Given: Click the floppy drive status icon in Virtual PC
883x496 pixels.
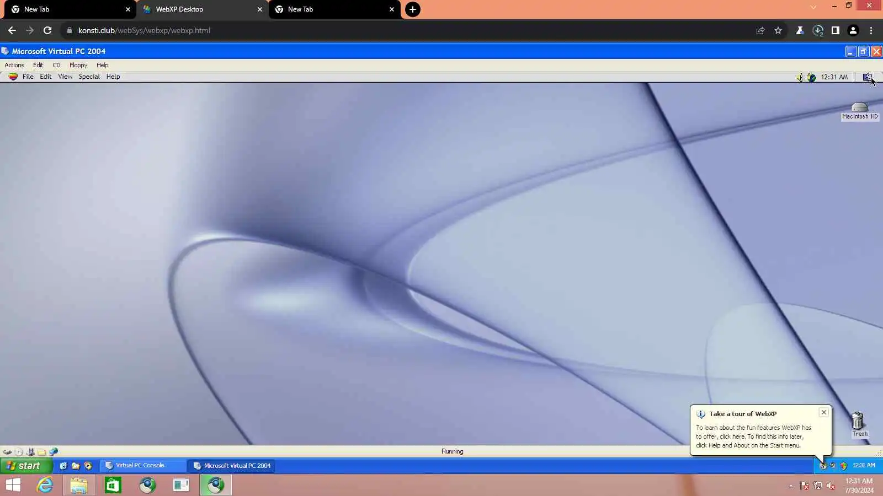Looking at the screenshot, I should 30,452.
